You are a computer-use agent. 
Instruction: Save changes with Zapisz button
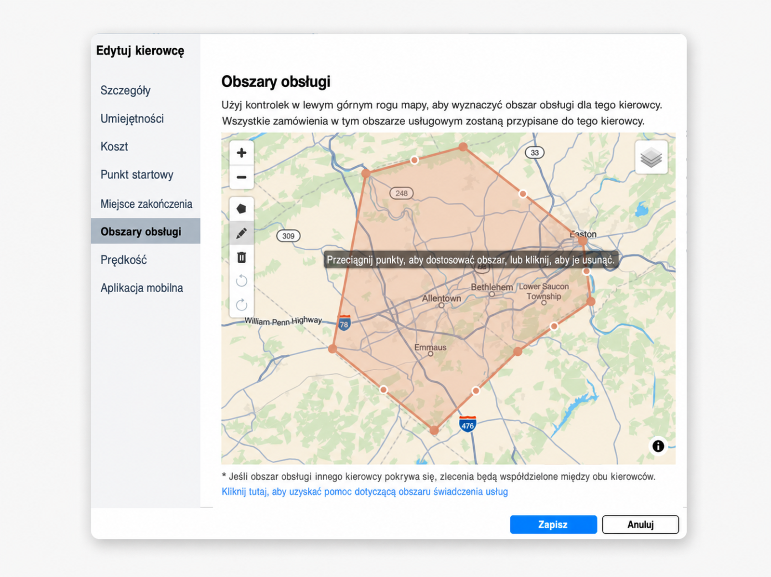tap(553, 524)
